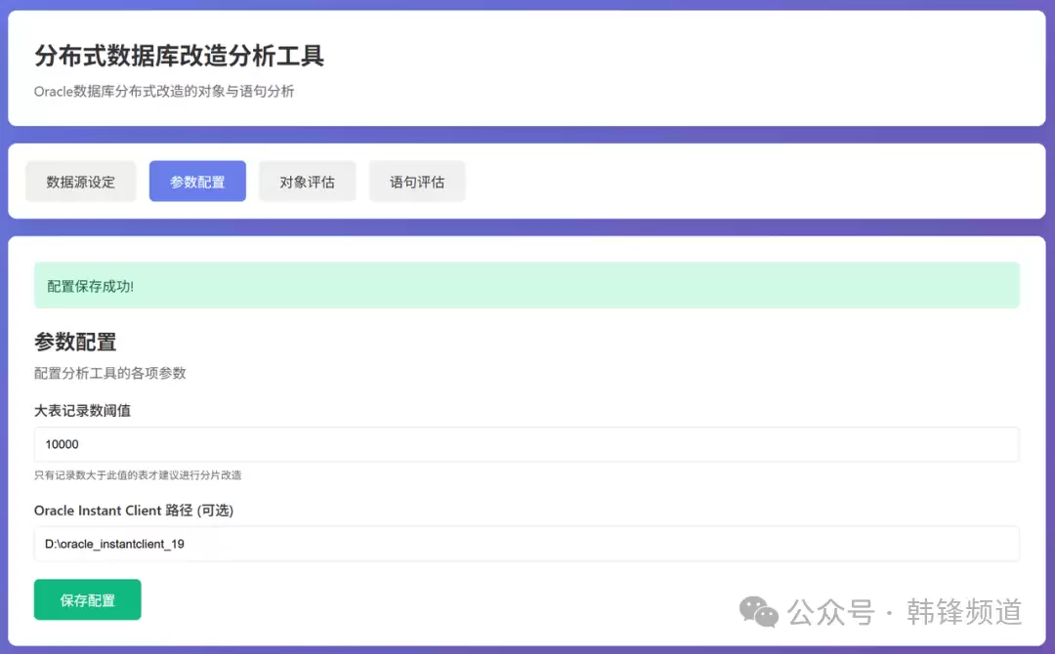The width and height of the screenshot is (1055, 654).
Task: Select the 参数配置 tab
Action: (197, 182)
